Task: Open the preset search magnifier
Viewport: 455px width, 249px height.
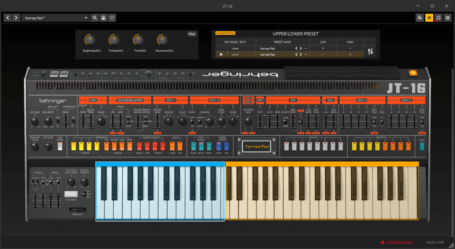Action: pos(95,18)
